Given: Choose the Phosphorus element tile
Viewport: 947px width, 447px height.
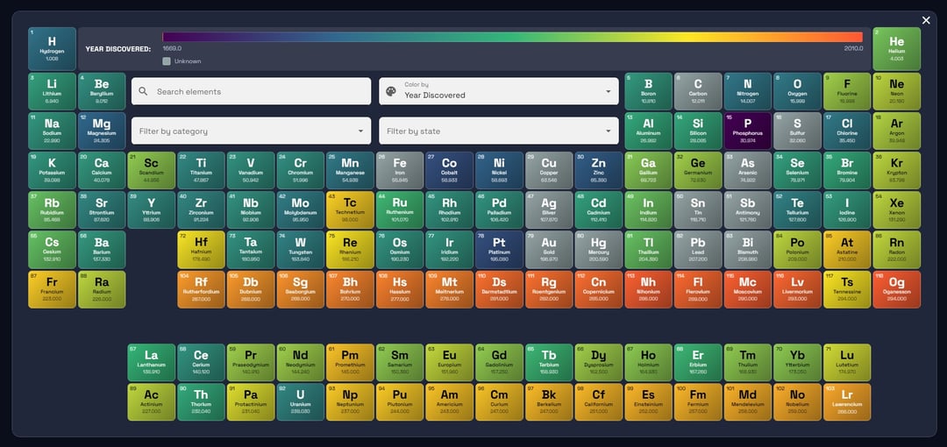Looking at the screenshot, I should point(747,131).
